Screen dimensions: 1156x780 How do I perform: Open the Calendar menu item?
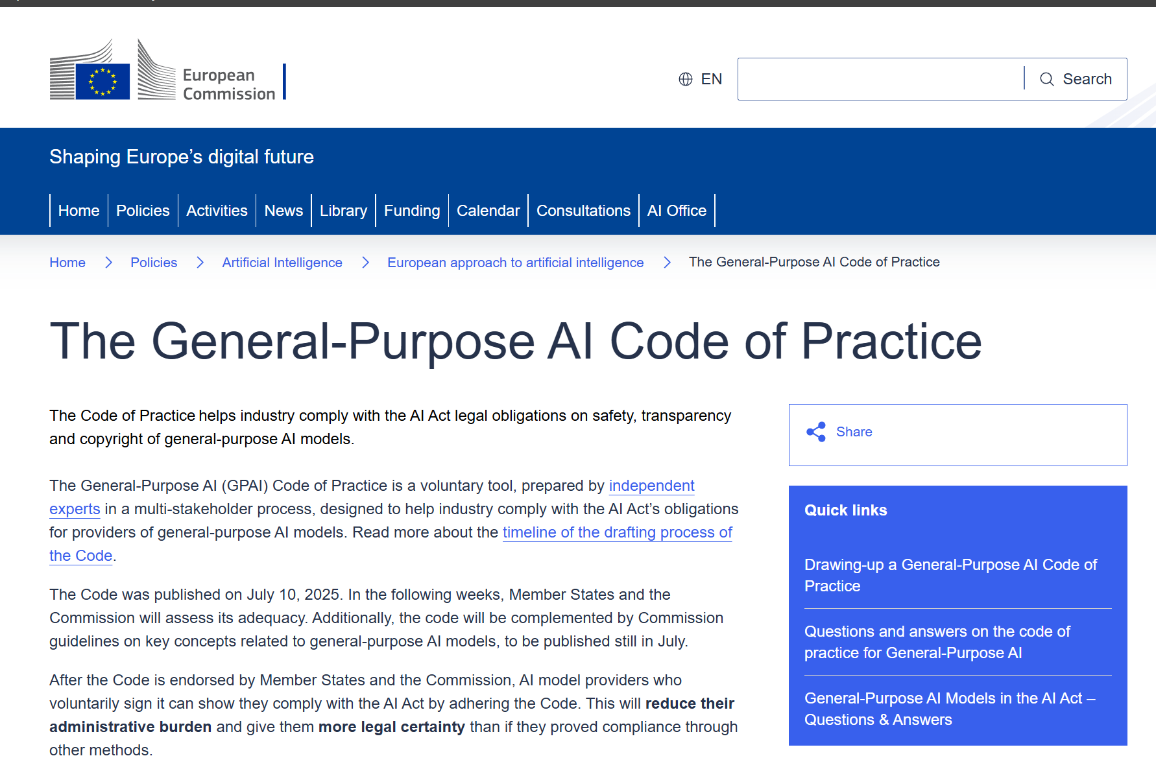(488, 211)
